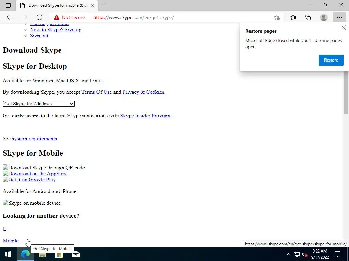The image size is (349, 261).
Task: Click the Restore pages title text
Action: 261,31
